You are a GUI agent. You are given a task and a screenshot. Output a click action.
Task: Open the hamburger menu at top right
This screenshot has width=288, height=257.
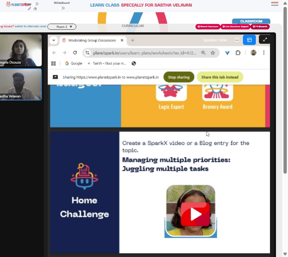(x=275, y=4)
